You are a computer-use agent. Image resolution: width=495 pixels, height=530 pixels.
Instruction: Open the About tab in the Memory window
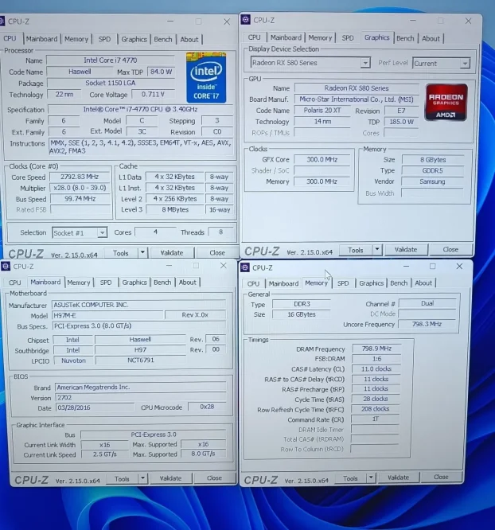coord(423,283)
